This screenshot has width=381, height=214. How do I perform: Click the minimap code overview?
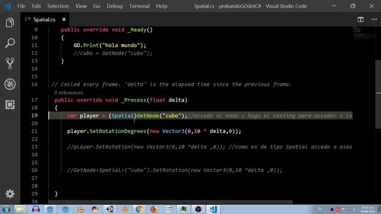coord(364,33)
